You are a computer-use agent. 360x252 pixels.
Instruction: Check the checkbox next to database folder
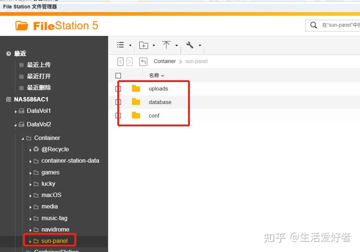click(x=117, y=102)
